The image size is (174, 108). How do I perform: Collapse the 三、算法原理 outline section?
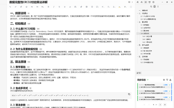pyautogui.click(x=138, y=22)
